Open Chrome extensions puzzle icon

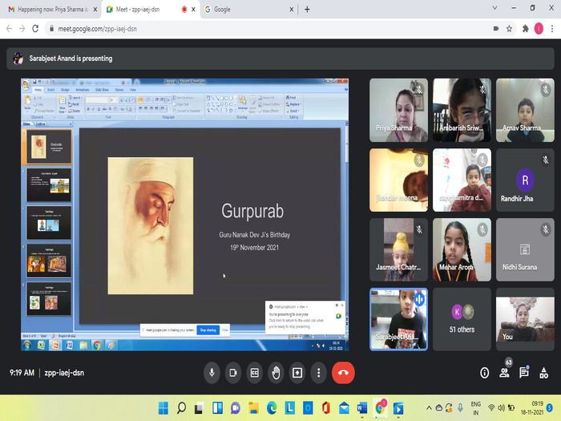525,29
